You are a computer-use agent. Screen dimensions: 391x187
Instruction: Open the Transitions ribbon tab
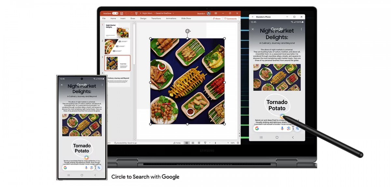pos(156,19)
